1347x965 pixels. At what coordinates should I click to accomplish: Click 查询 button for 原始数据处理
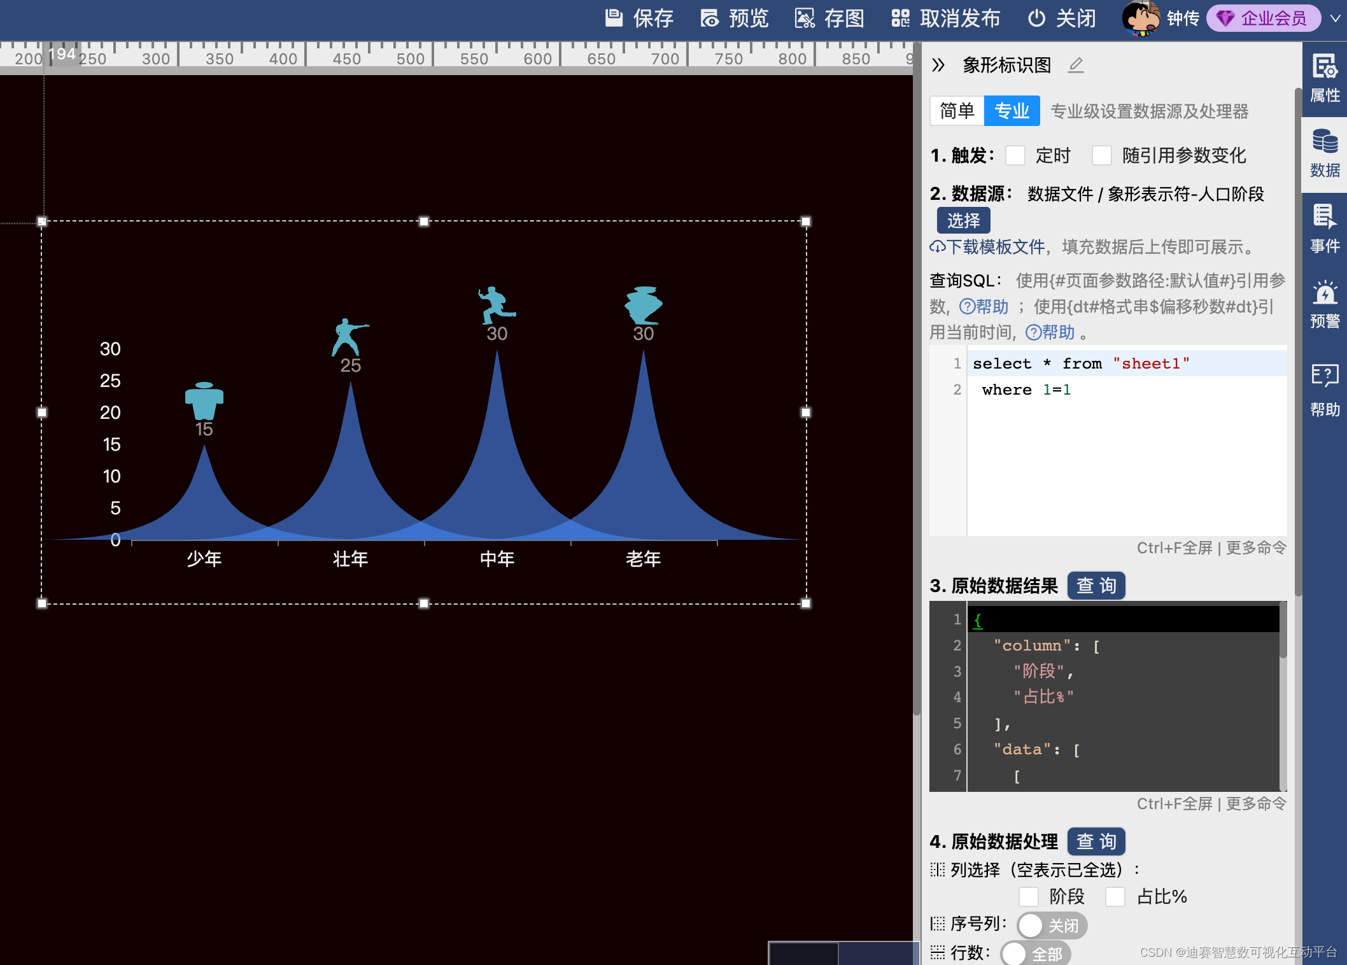tap(1096, 842)
